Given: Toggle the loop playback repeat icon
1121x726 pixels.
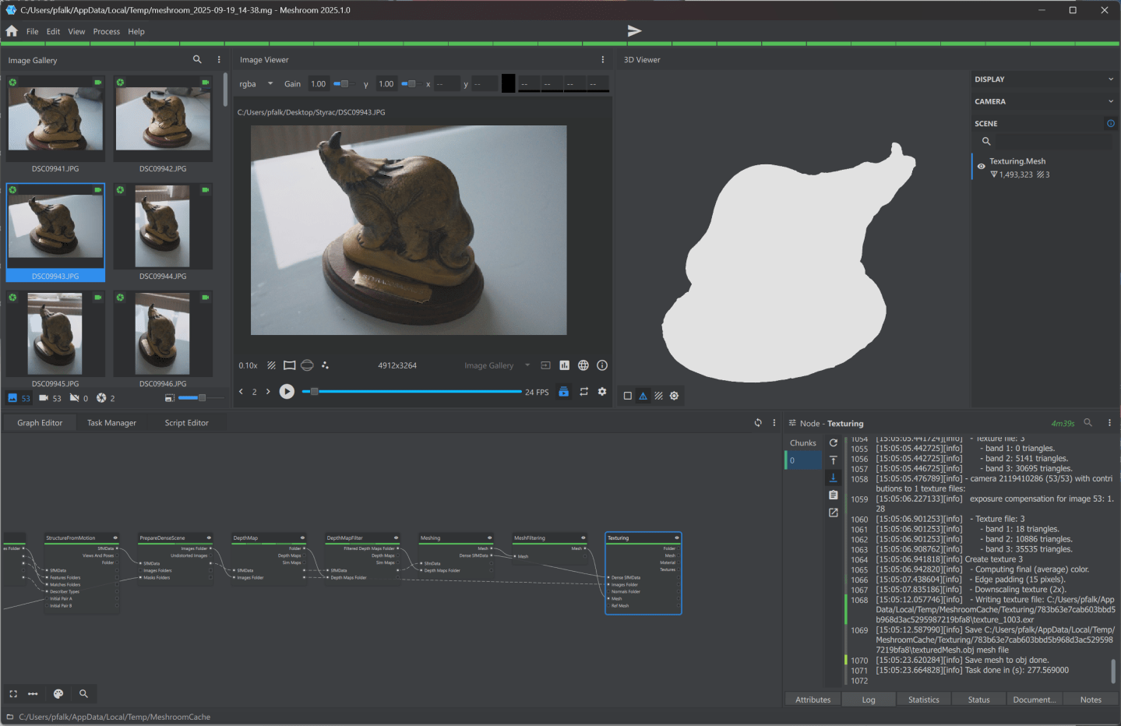Looking at the screenshot, I should coord(583,392).
